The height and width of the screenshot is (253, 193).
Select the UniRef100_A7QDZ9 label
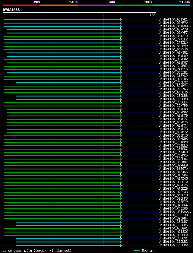coord(173,189)
